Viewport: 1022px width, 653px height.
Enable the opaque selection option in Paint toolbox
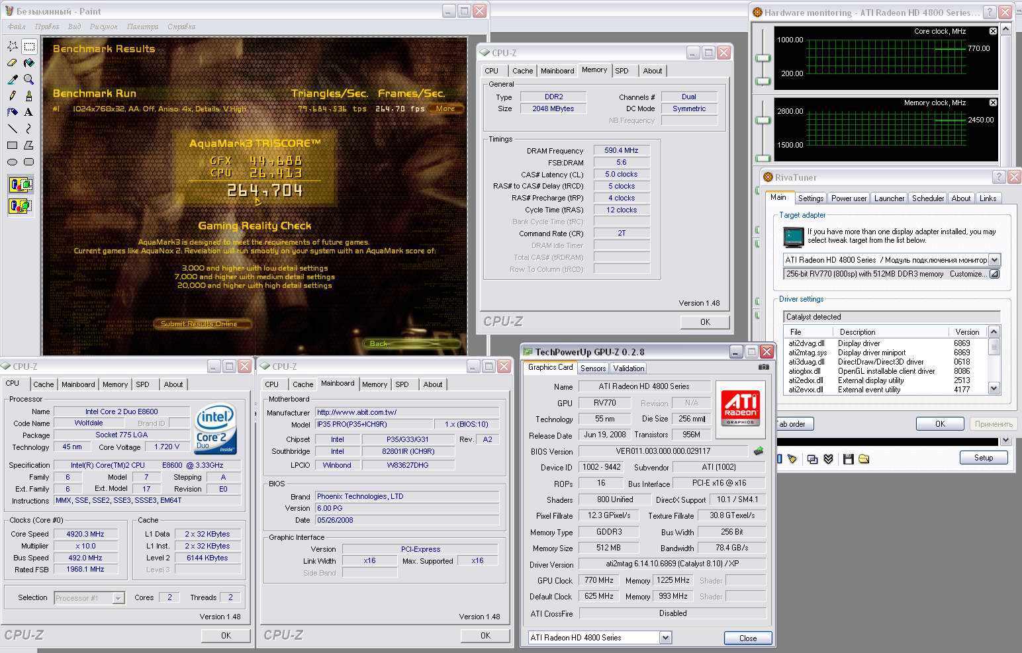[x=21, y=185]
